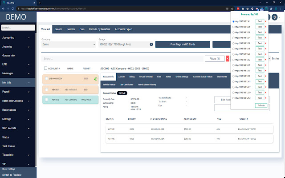
Task: Open the Permits By Resident tab
Action: click(99, 29)
